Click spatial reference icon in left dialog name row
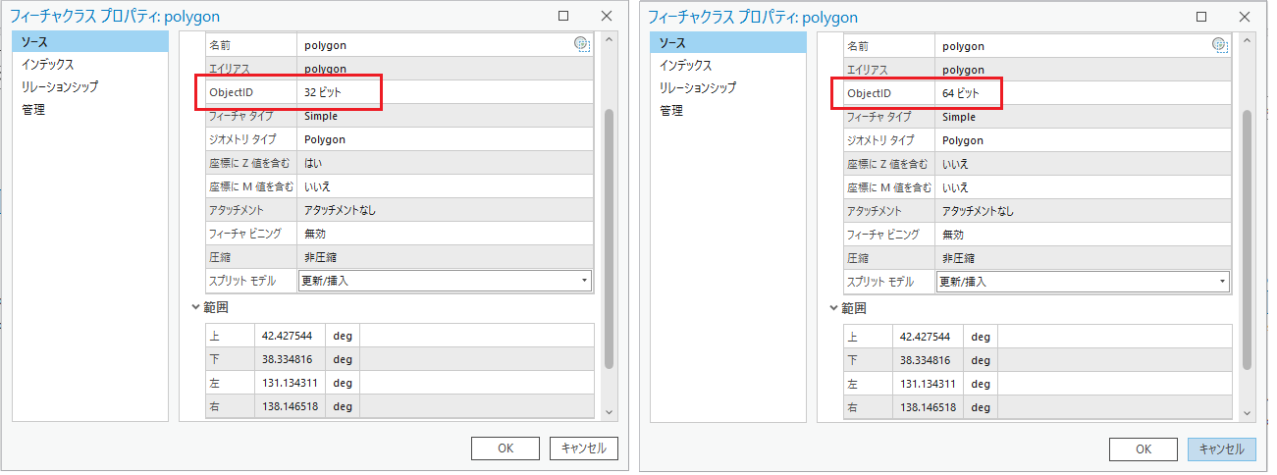 click(x=582, y=44)
